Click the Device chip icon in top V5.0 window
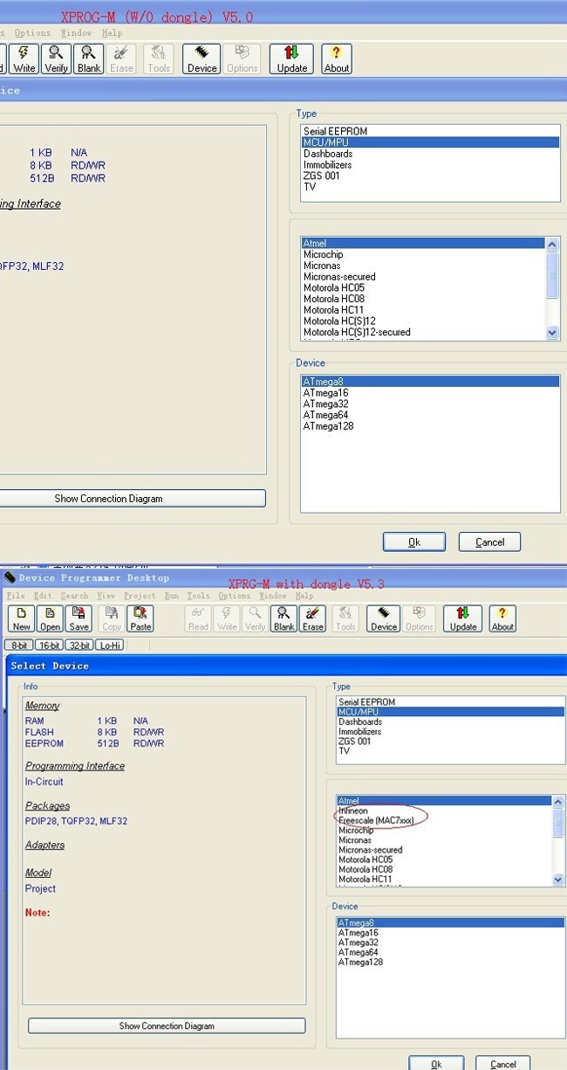The image size is (567, 1070). [x=202, y=59]
